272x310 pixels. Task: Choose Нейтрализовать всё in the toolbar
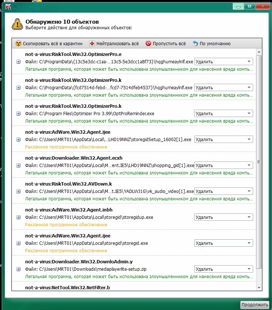click(118, 43)
